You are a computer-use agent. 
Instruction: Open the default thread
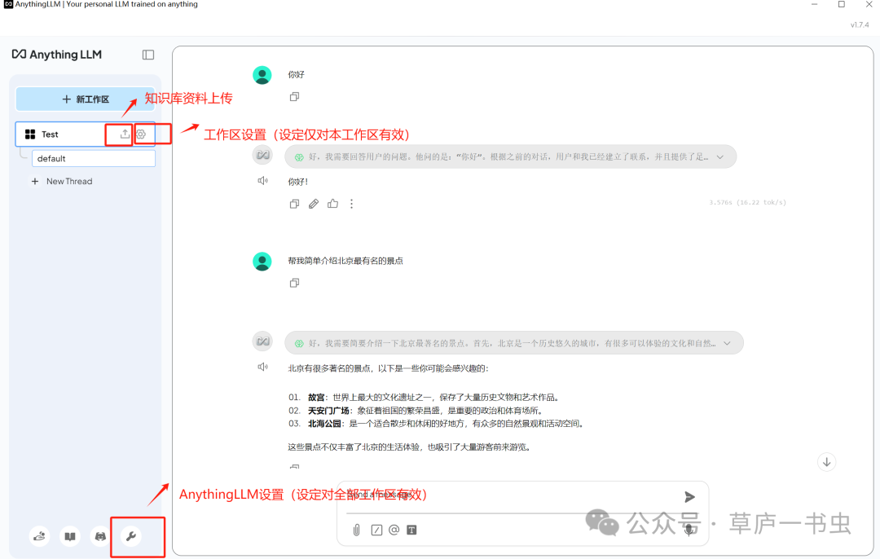pos(93,158)
